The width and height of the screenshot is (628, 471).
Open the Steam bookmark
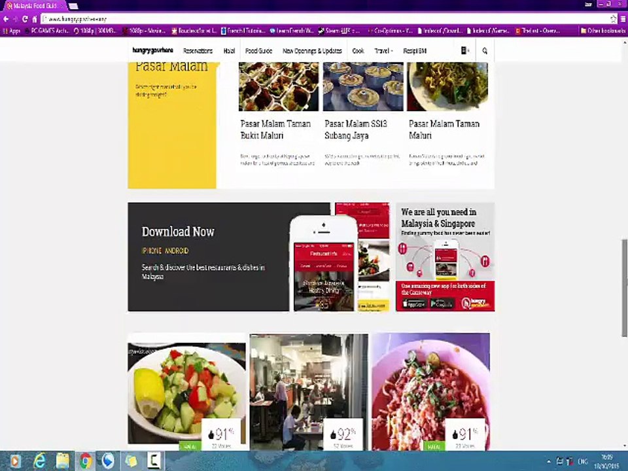pyautogui.click(x=340, y=31)
